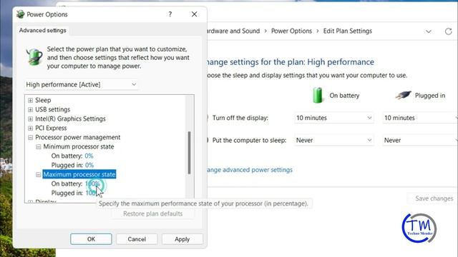Open Plugged in sleep dropdown
Screen dimensions: 458x257
[x=420, y=140]
